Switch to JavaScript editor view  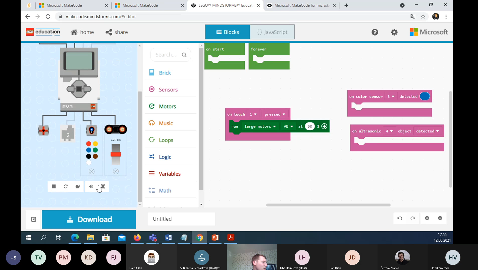pyautogui.click(x=272, y=32)
